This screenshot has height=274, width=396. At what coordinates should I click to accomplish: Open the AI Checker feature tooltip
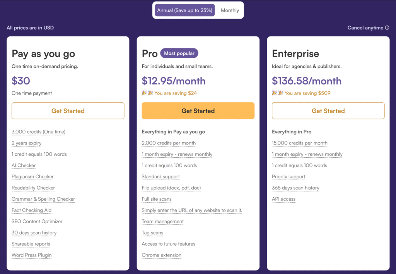coord(24,165)
